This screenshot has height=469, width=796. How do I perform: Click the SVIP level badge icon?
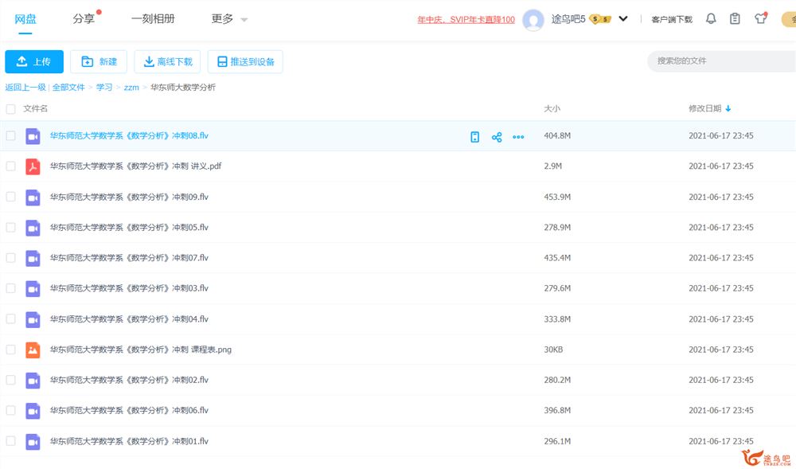tap(600, 19)
